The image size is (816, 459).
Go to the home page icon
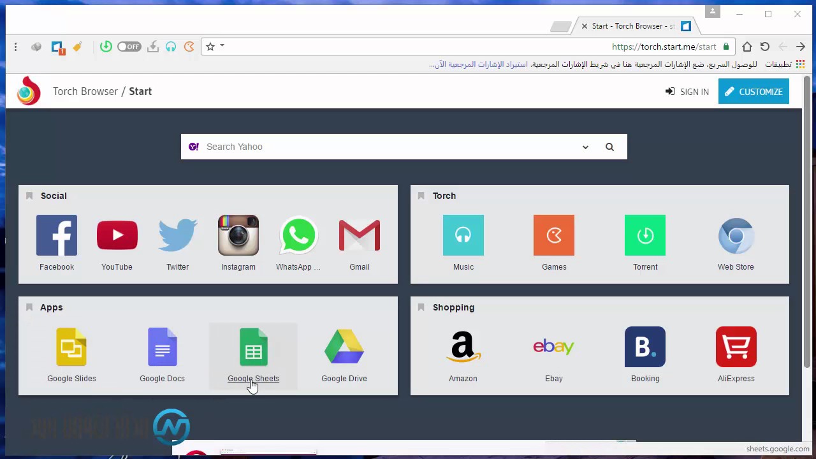point(747,47)
